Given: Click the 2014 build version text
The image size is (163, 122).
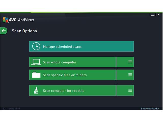Looking at the screenshot, I should tap(11, 109).
